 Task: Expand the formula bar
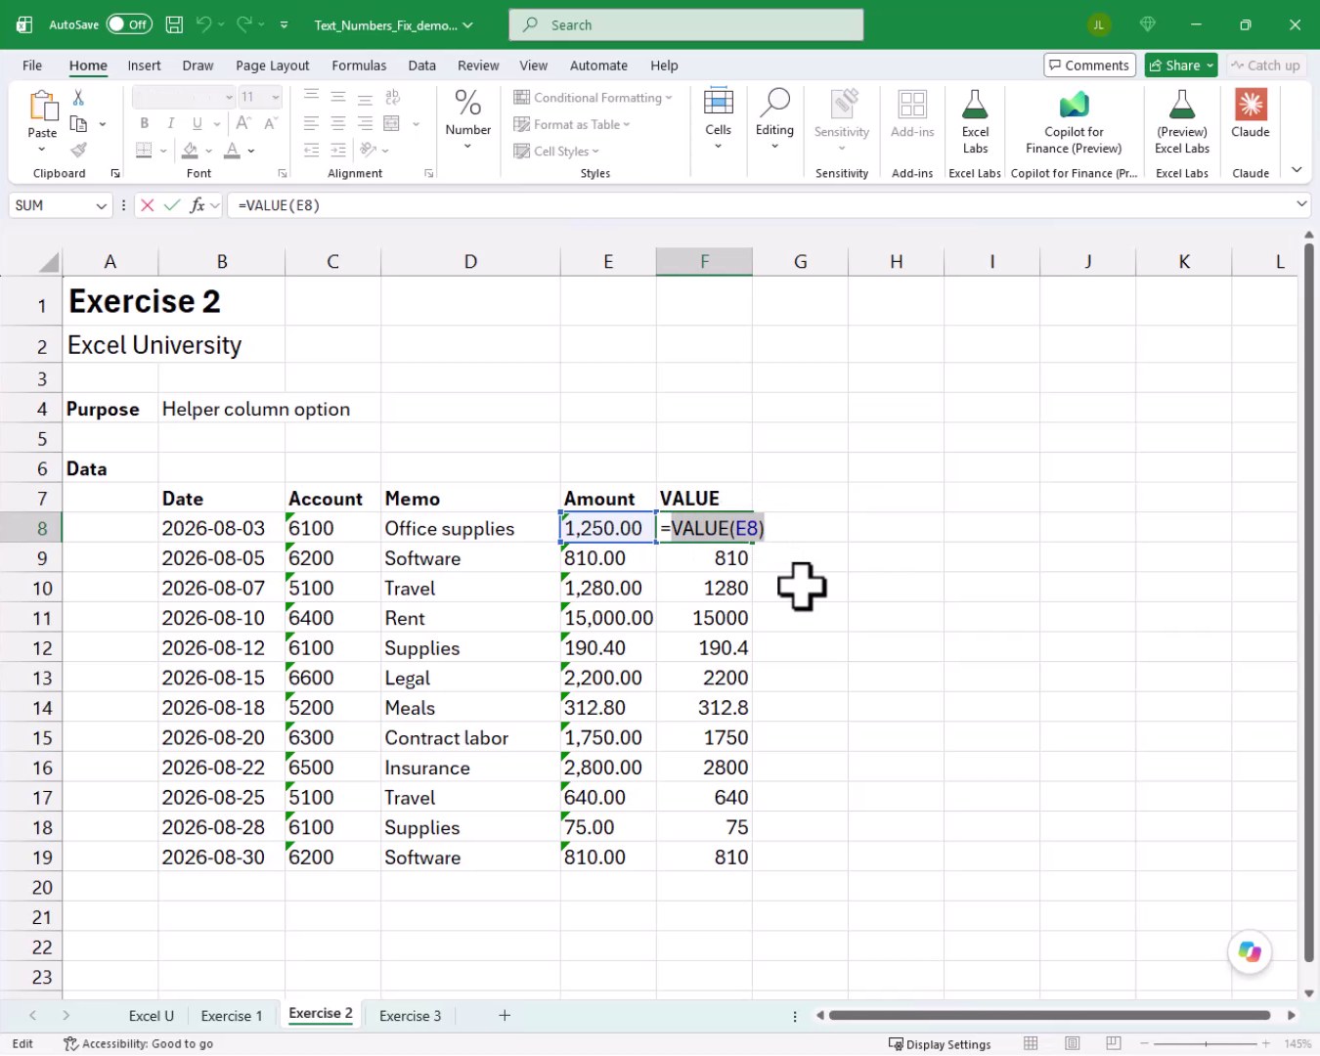pyautogui.click(x=1301, y=204)
